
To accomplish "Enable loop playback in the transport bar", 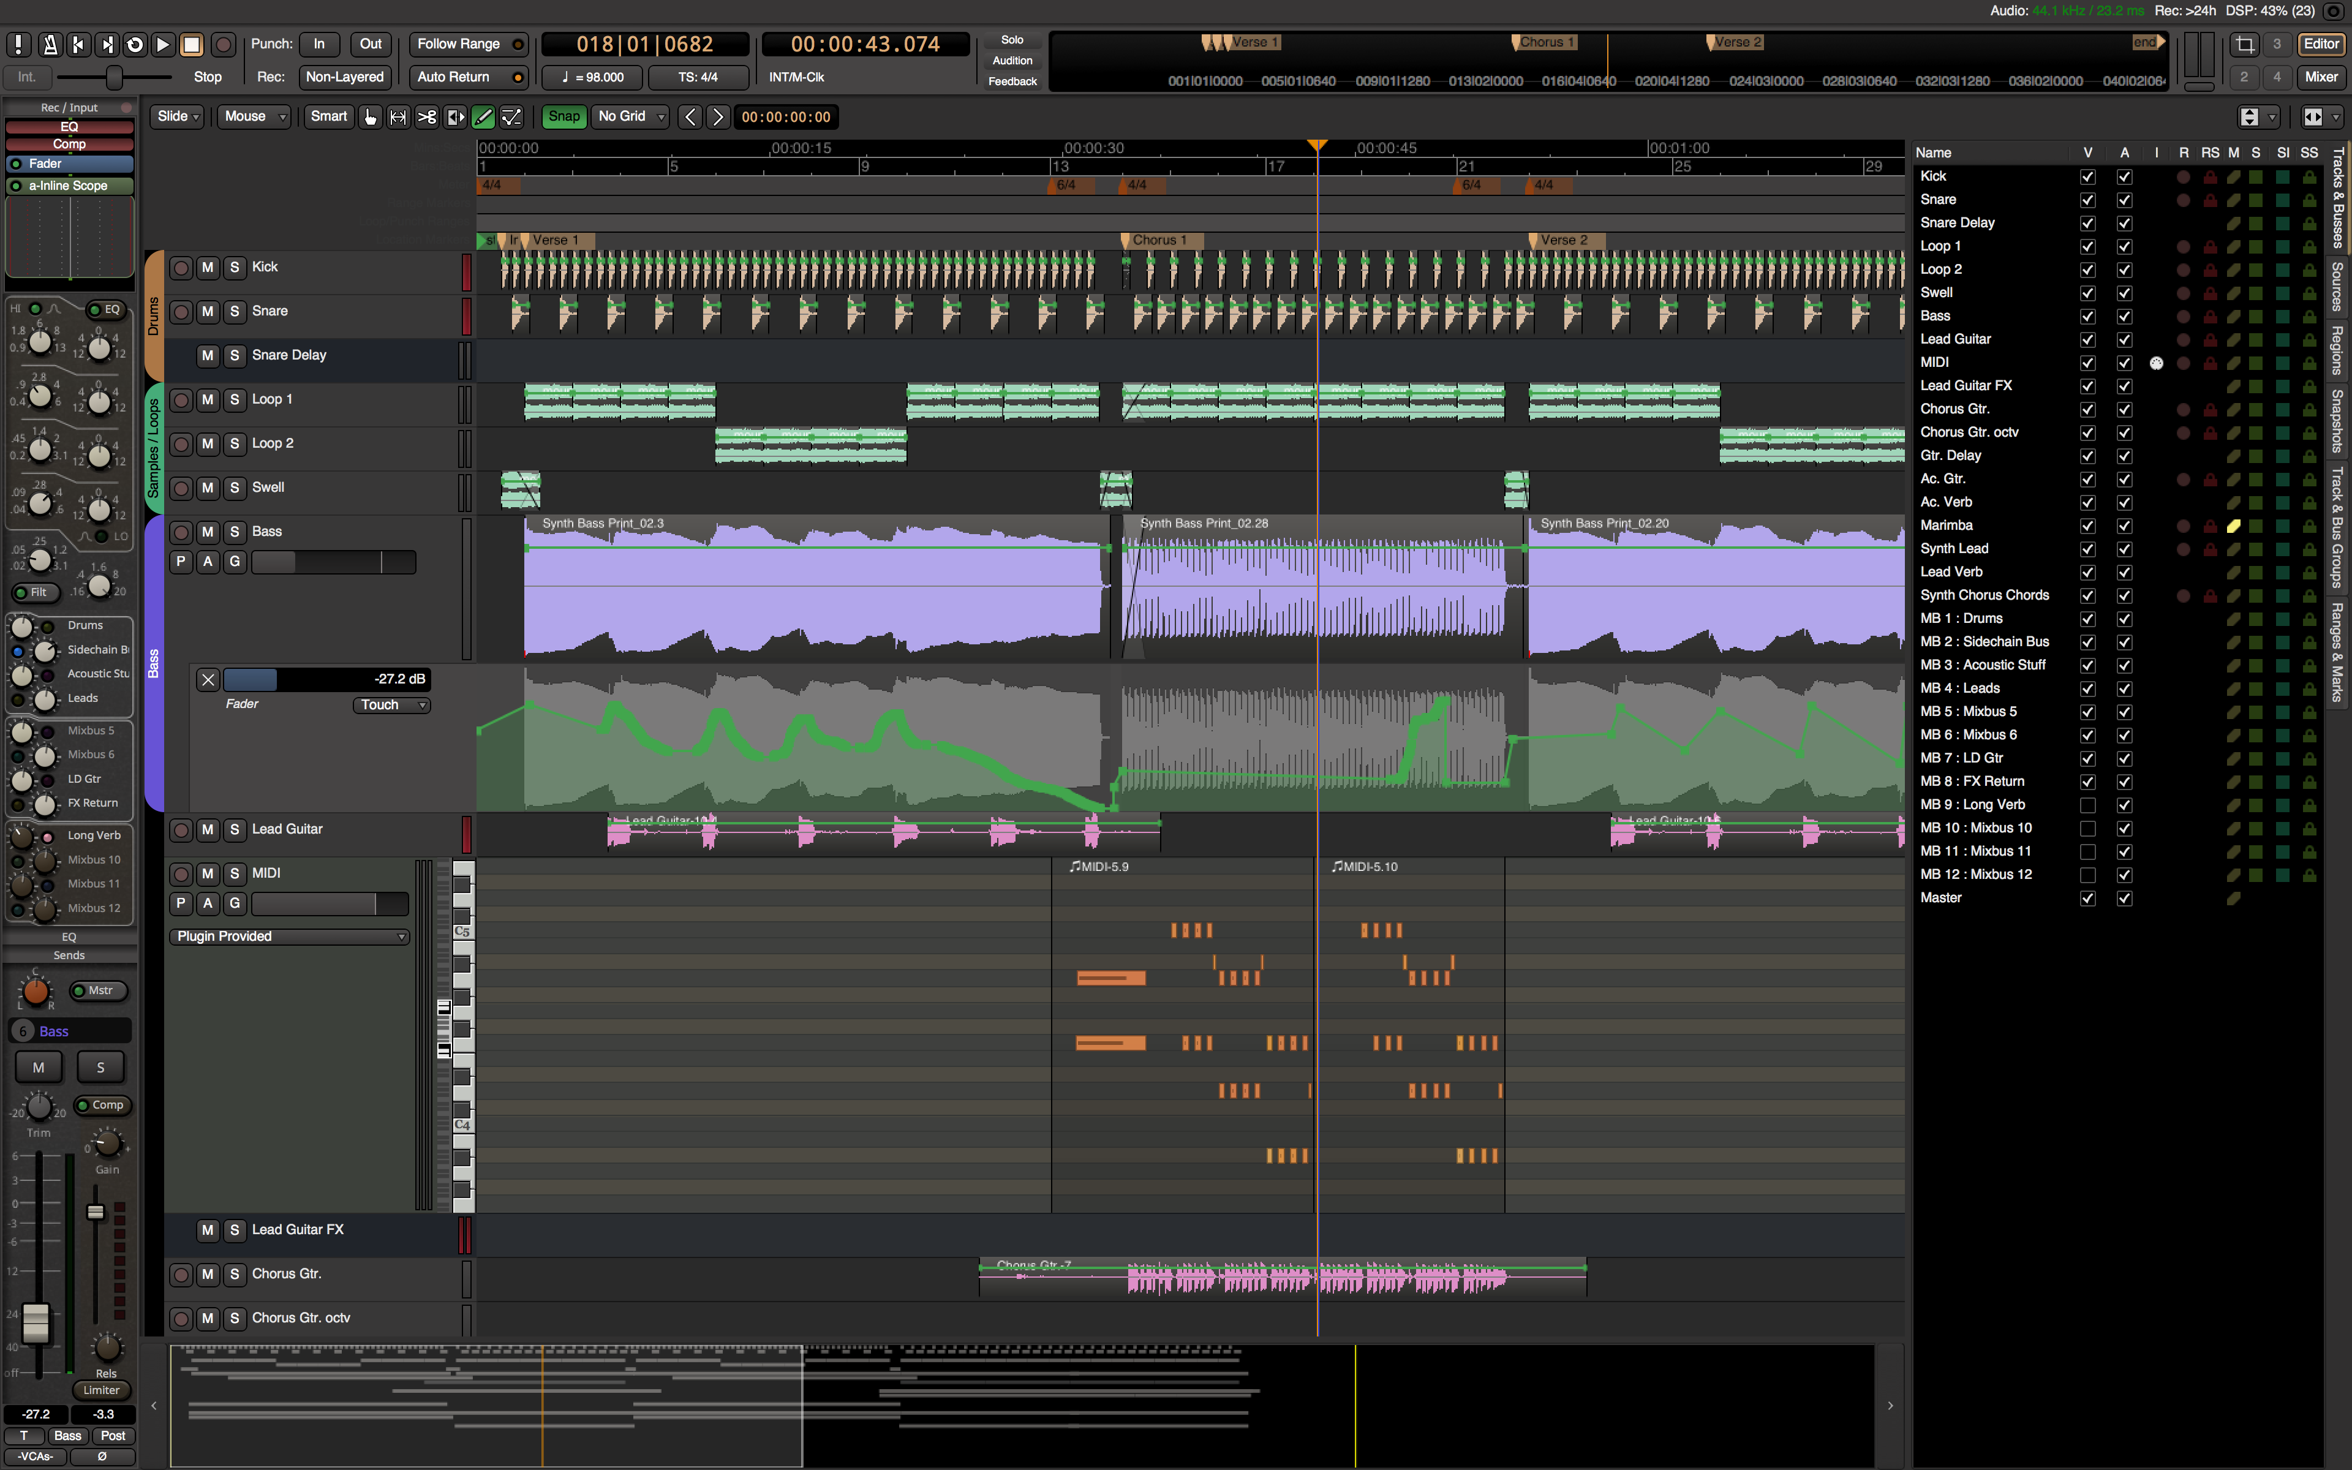I will pyautogui.click(x=134, y=43).
